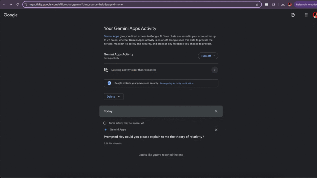Click the Gemini sparkle icon
The width and height of the screenshot is (317, 178).
[x=106, y=129]
